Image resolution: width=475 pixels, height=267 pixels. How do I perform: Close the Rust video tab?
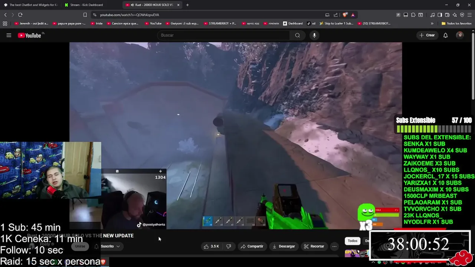[x=178, y=5]
